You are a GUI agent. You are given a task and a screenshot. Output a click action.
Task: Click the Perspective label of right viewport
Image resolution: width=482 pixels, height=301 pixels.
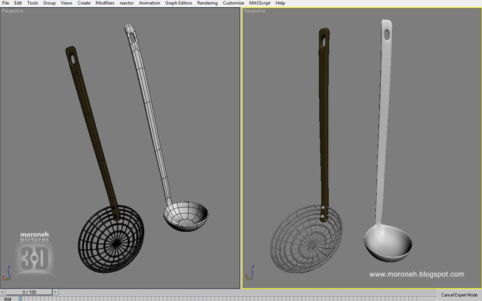[254, 11]
